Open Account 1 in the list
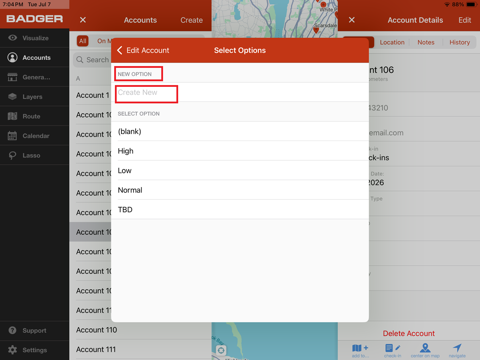This screenshot has width=480, height=360. (x=93, y=95)
